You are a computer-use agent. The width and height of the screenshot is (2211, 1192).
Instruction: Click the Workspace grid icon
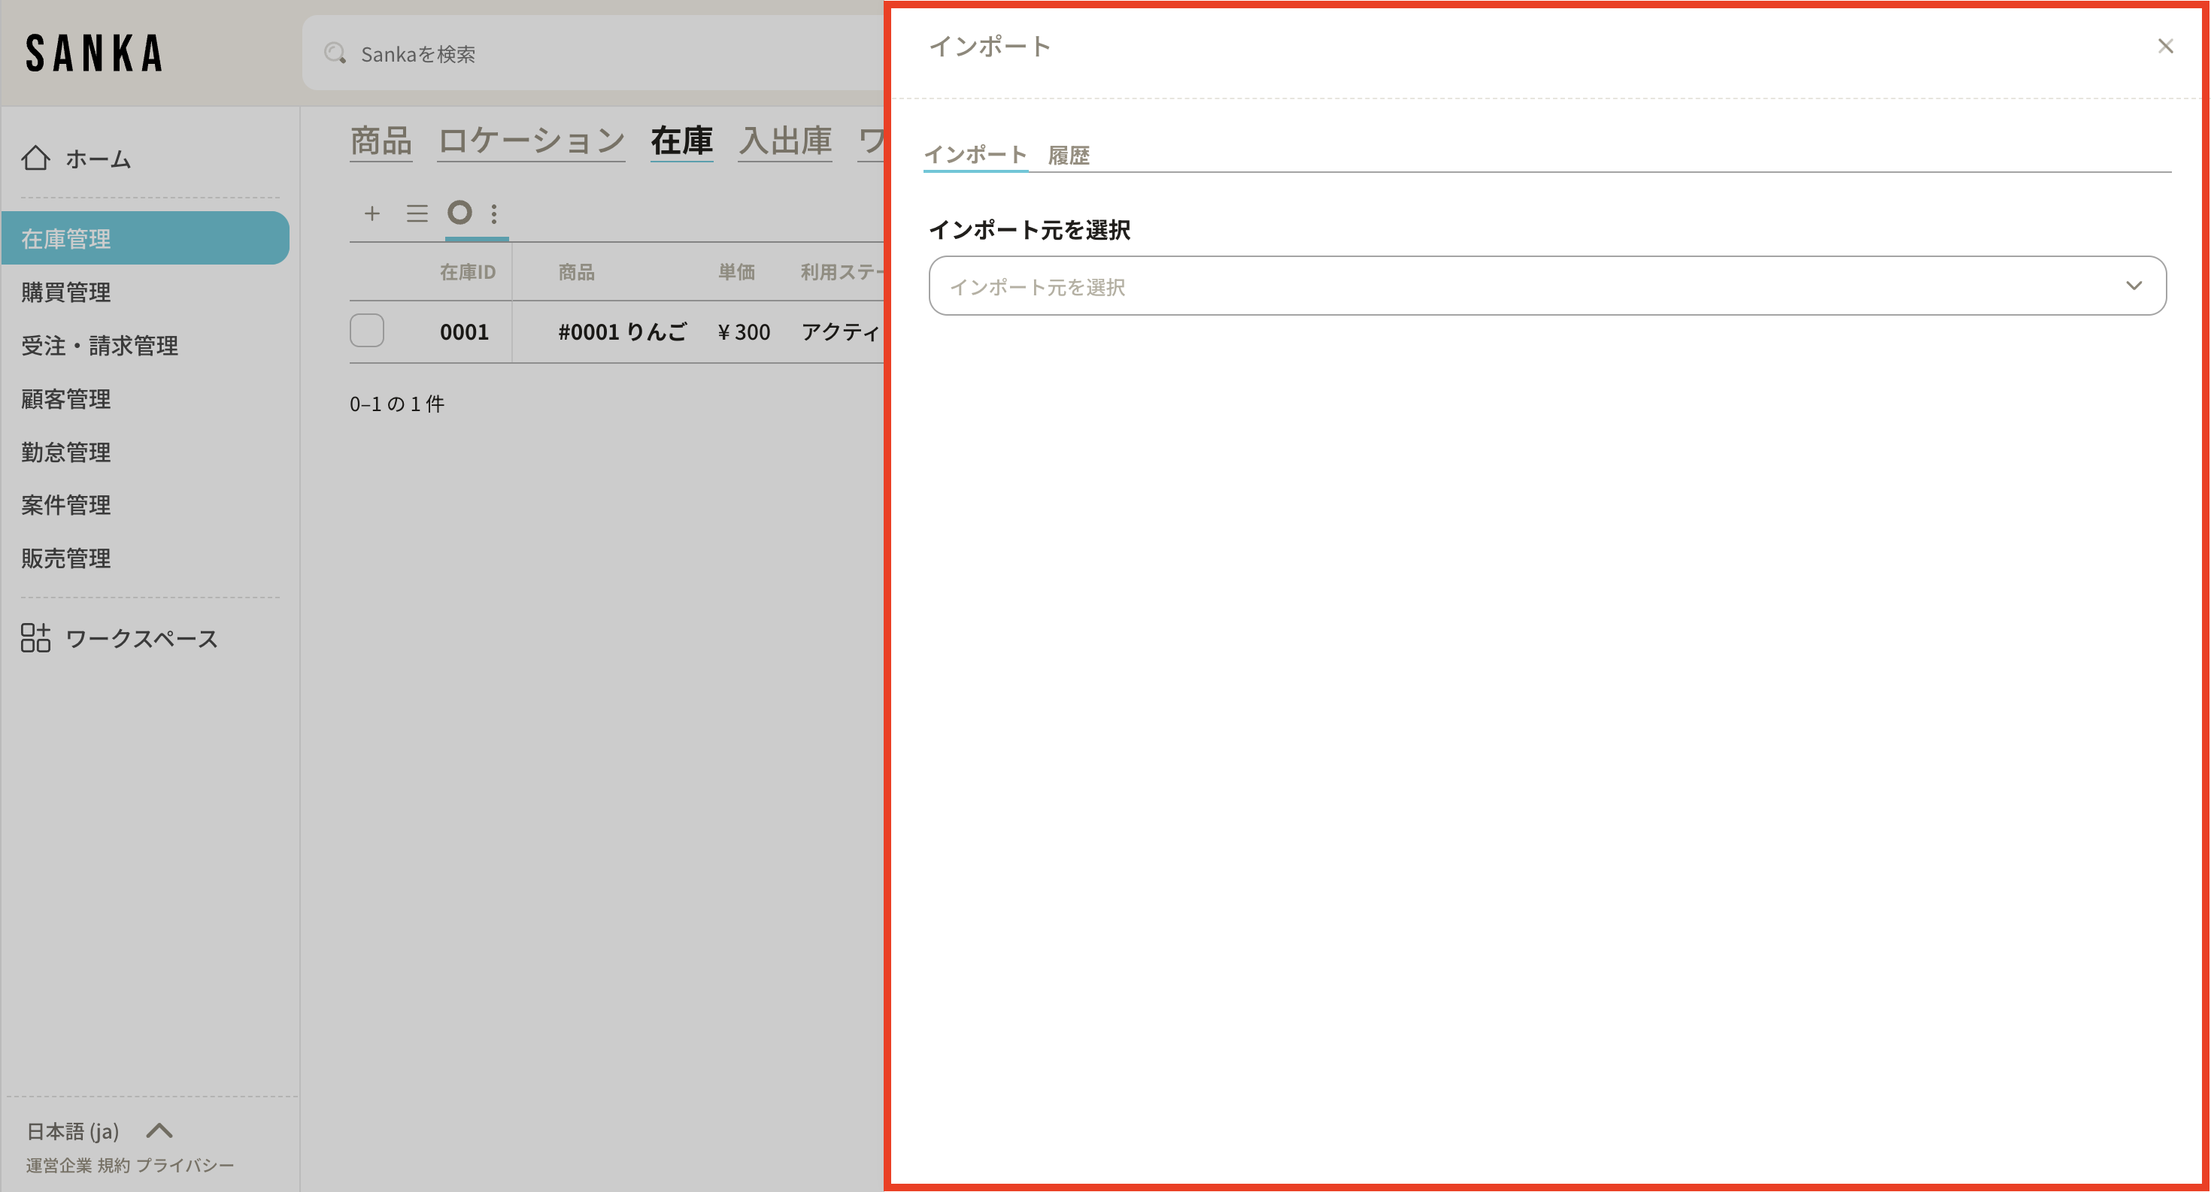click(x=35, y=638)
